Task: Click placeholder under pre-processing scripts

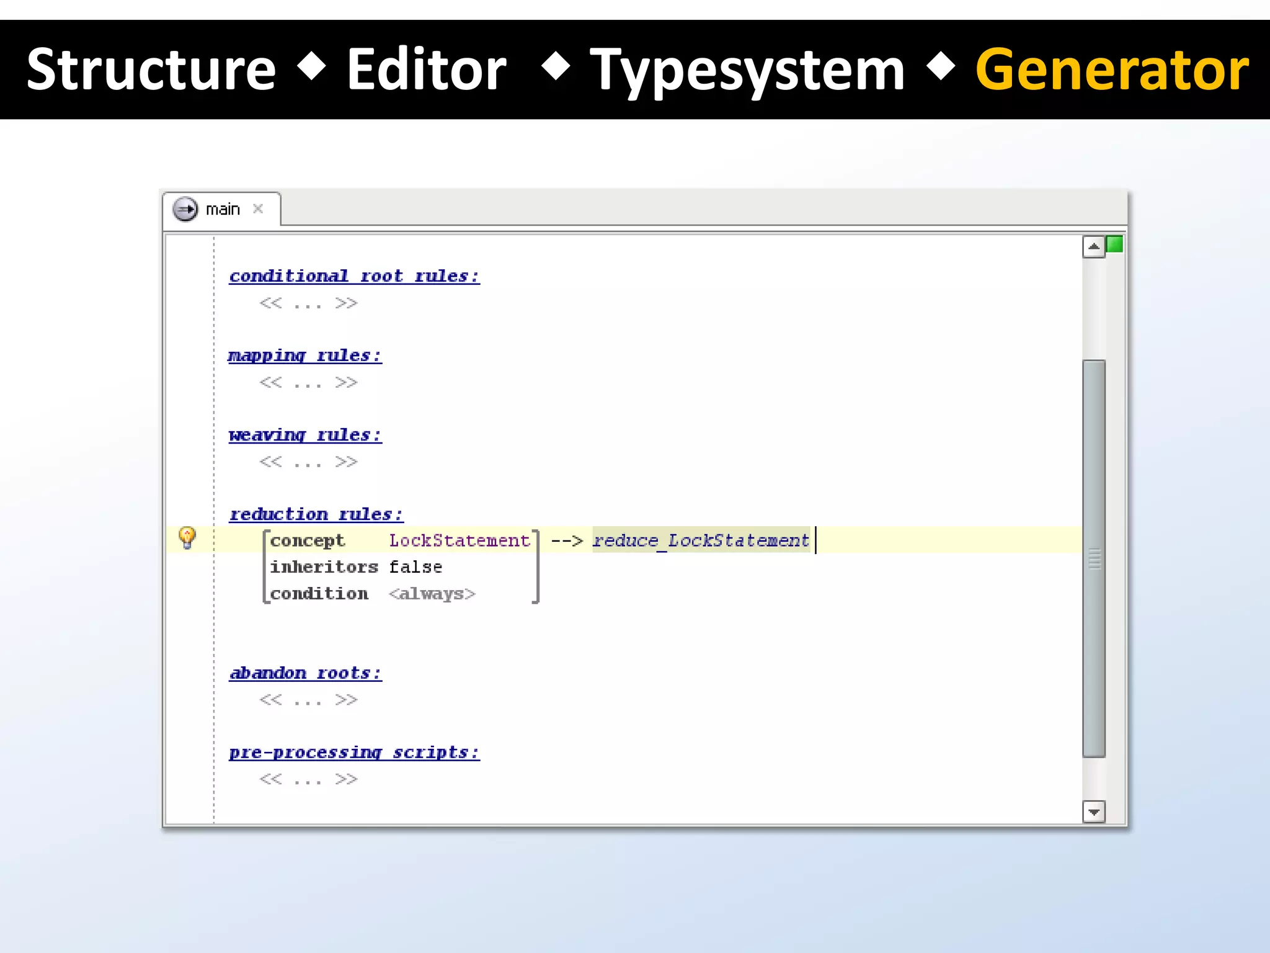Action: pos(308,780)
